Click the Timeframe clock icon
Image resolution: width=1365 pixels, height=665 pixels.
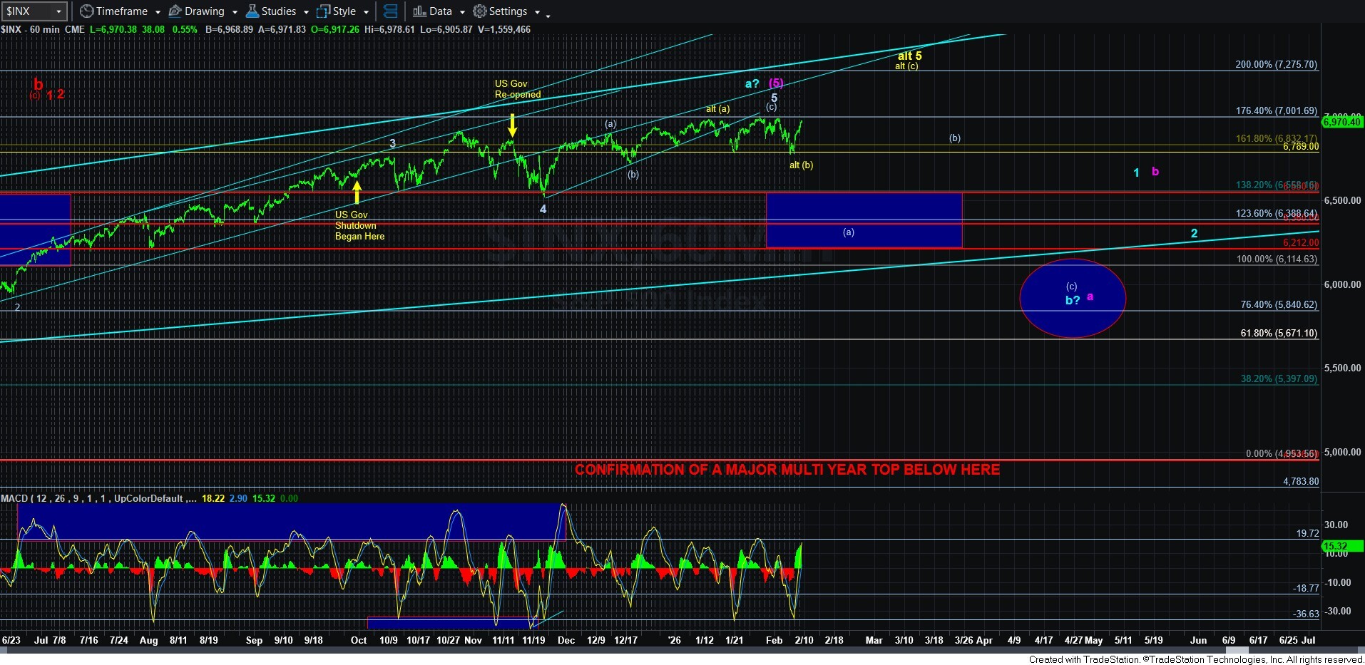click(x=86, y=11)
